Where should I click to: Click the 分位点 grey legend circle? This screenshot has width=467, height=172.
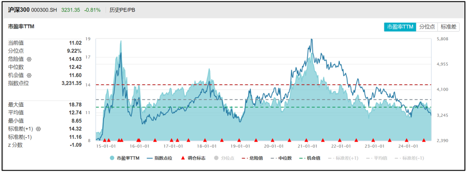216,158
